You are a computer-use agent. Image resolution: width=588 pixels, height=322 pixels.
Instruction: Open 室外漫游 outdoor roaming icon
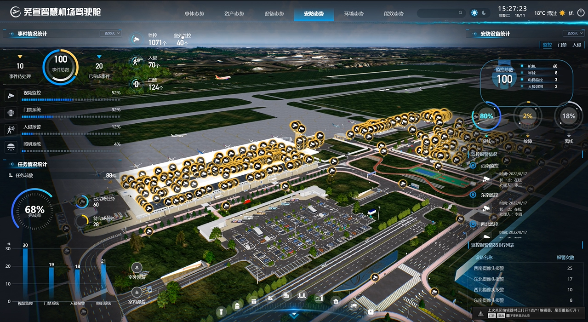coord(137,268)
